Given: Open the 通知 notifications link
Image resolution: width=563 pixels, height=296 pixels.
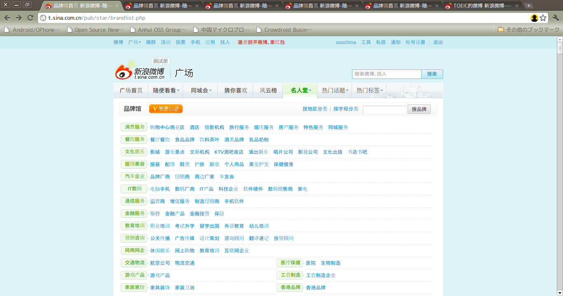Looking at the screenshot, I should (396, 42).
